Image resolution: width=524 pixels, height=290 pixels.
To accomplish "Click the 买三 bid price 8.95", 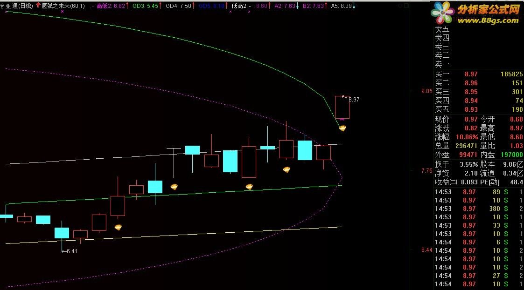I will pyautogui.click(x=471, y=92).
